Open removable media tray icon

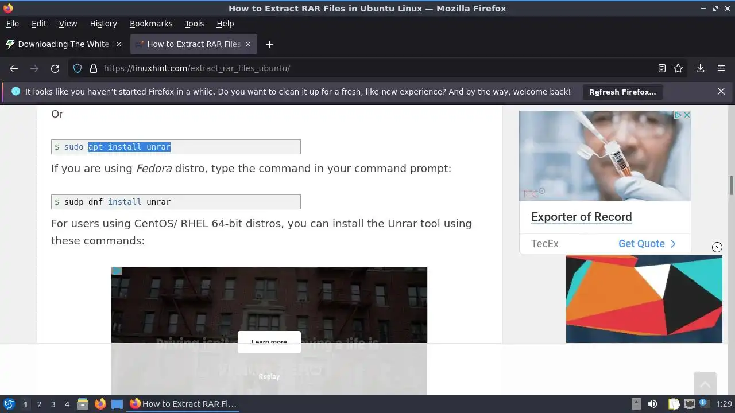(x=636, y=404)
